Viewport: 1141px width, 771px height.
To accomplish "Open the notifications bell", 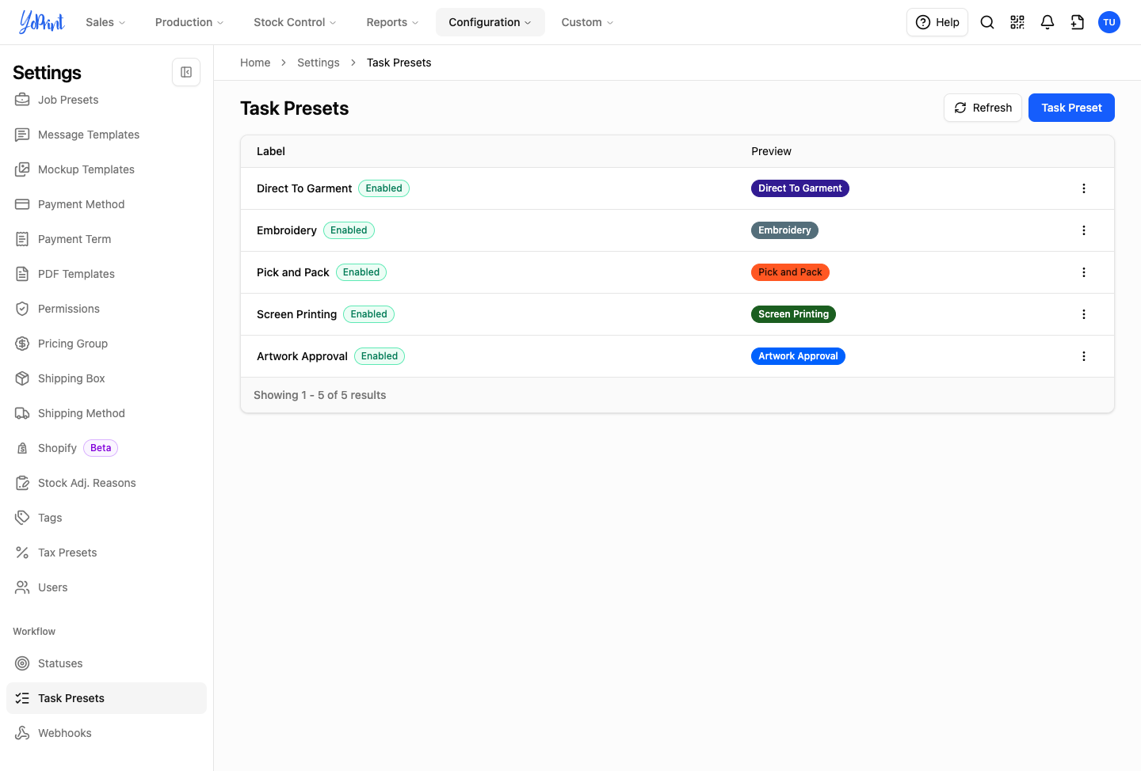I will pyautogui.click(x=1048, y=22).
